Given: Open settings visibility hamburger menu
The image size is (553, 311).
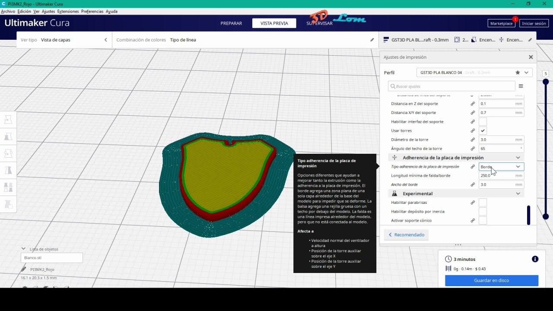Looking at the screenshot, I should 521,86.
